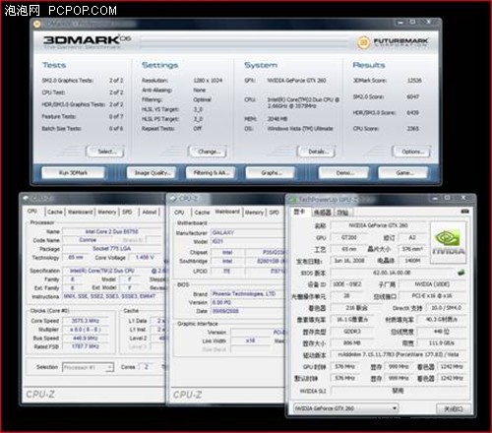Open Filtering & AA settings
This screenshot has width=492, height=433.
pos(211,172)
